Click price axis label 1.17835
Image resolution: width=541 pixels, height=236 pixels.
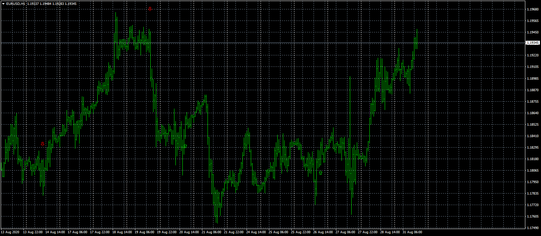click(532, 194)
